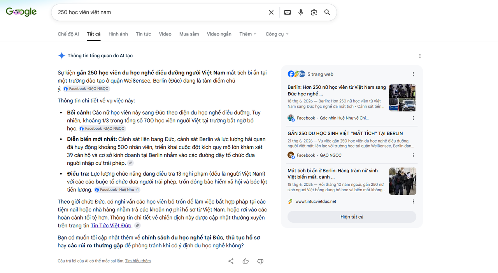The image size is (498, 273).
Task: Click source favicons next to '5 trang web'
Action: pyautogui.click(x=296, y=74)
